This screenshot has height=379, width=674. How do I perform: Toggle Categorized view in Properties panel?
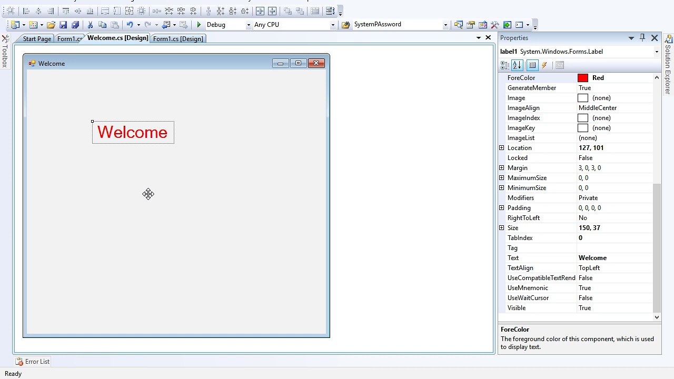[504, 65]
